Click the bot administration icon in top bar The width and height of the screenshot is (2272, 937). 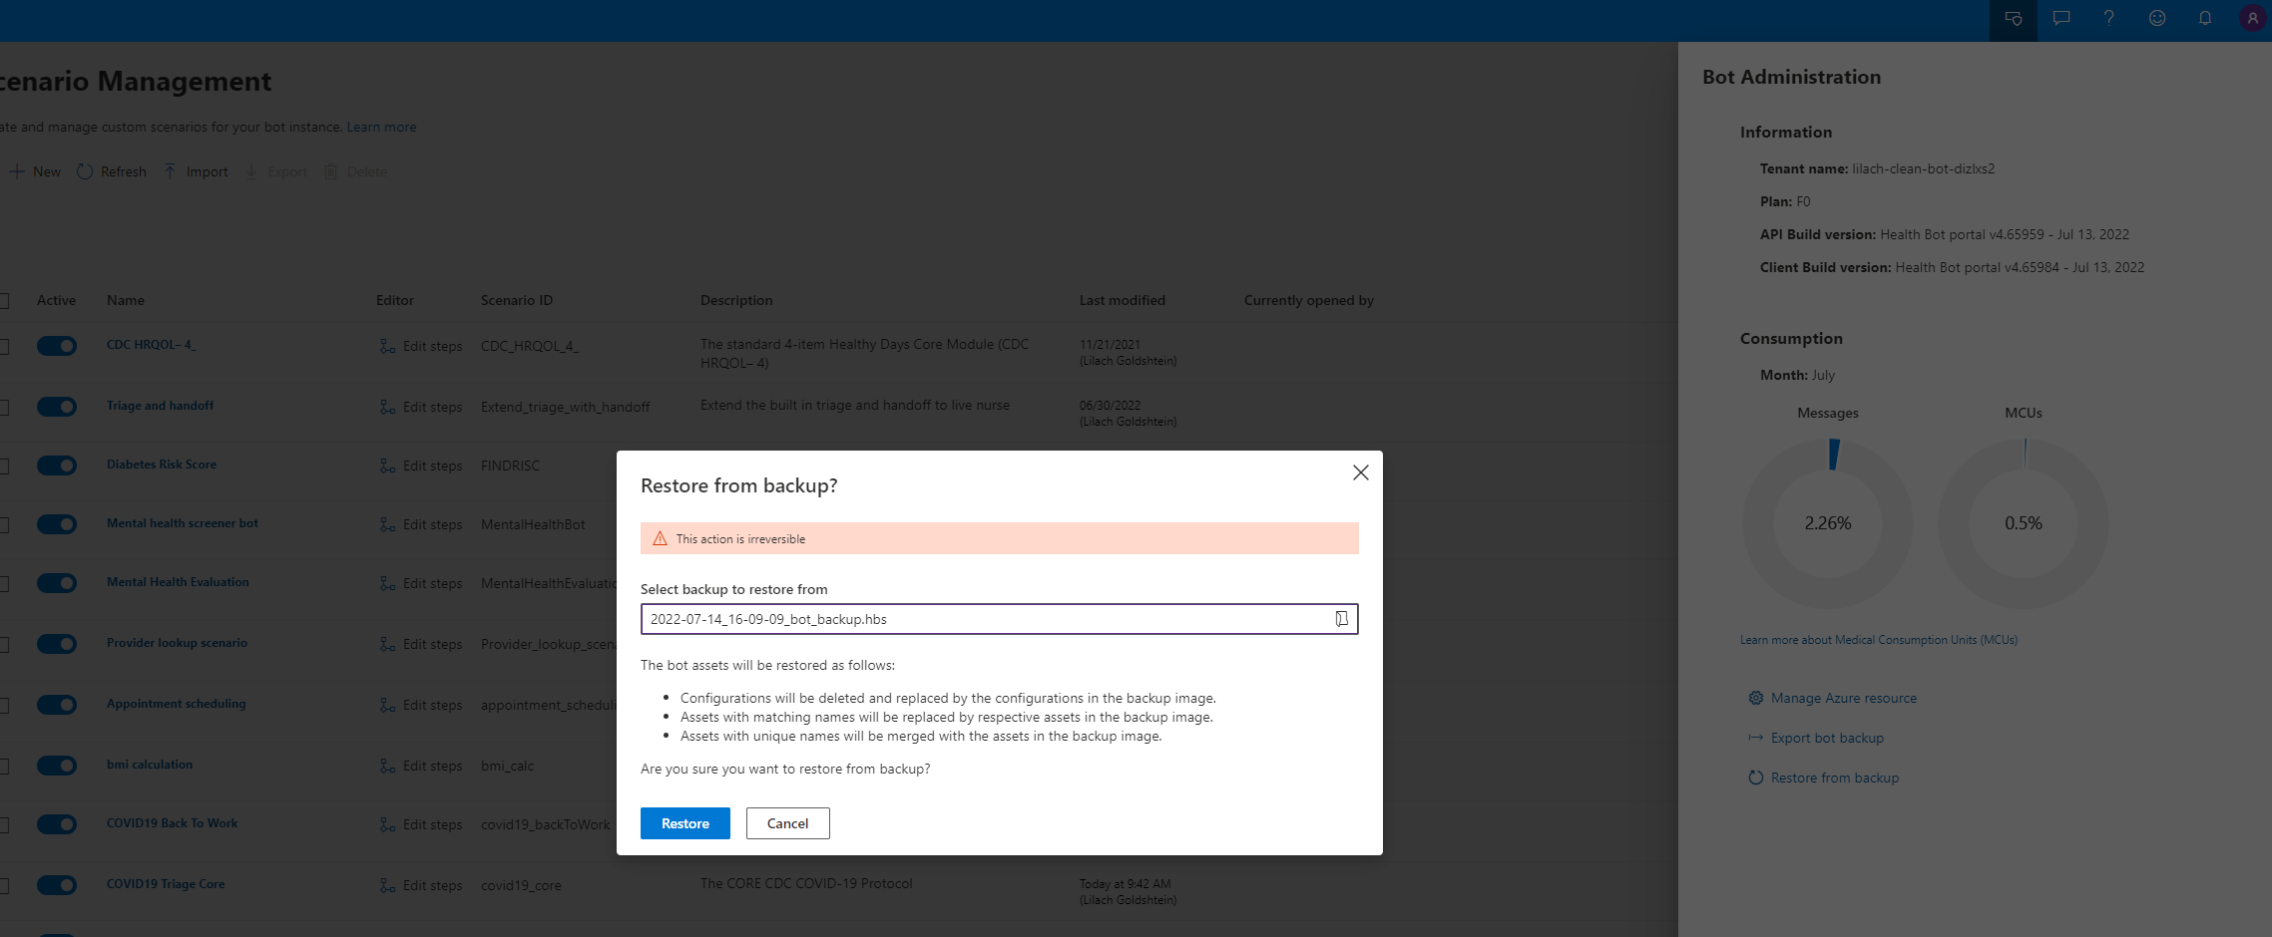(2013, 19)
